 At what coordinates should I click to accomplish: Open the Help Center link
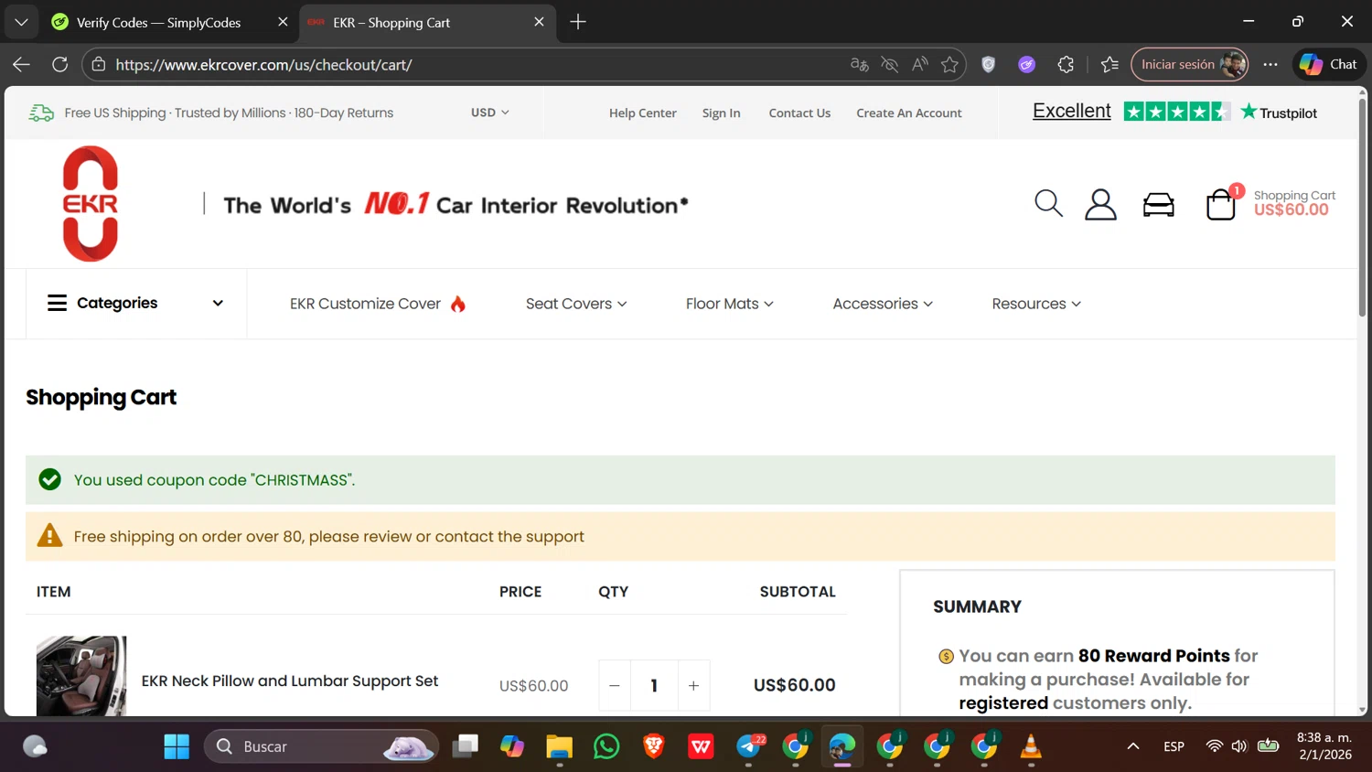pos(643,113)
